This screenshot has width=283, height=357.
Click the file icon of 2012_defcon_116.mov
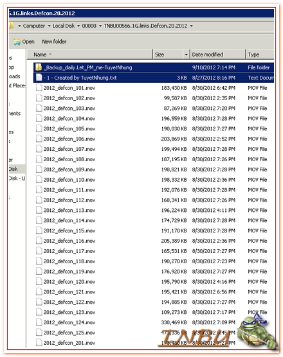tap(39, 241)
